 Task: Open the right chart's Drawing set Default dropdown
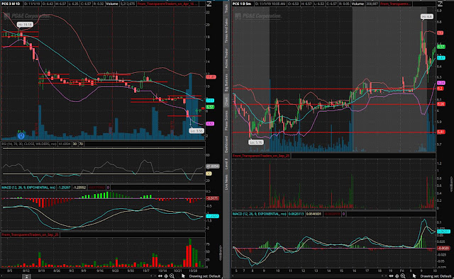(436, 276)
